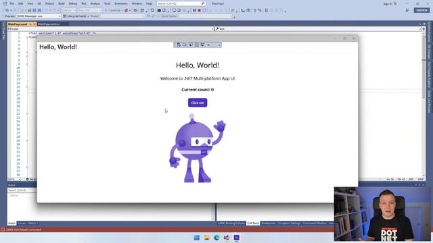This screenshot has height=243, width=433.
Task: Open the Any CPU platform dropdown
Action: (90, 11)
